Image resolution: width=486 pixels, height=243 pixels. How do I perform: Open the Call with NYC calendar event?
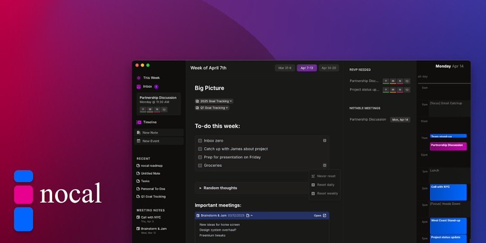tap(448, 192)
